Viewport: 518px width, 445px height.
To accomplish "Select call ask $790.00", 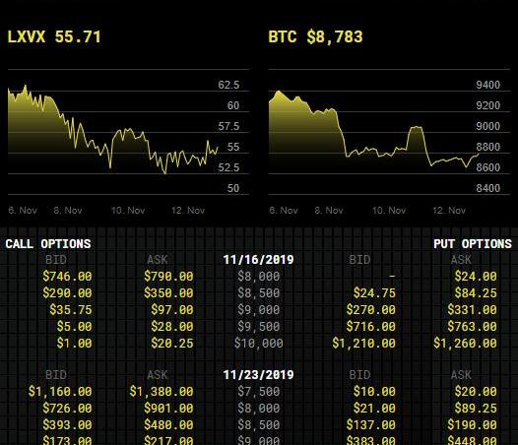I will pos(168,277).
